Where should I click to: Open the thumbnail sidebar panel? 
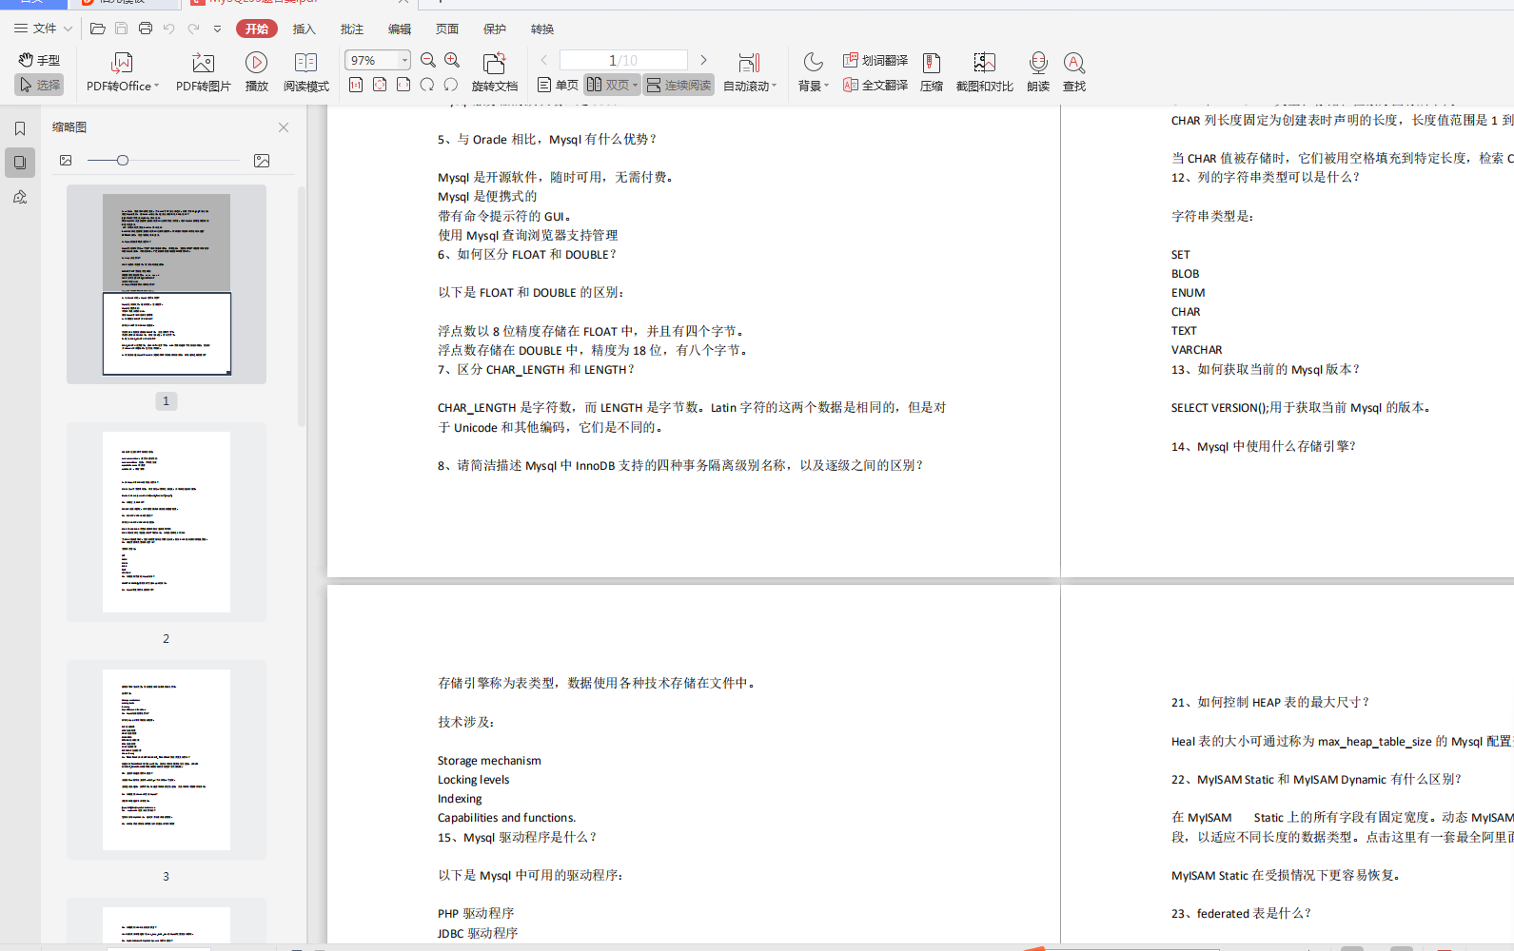20,163
